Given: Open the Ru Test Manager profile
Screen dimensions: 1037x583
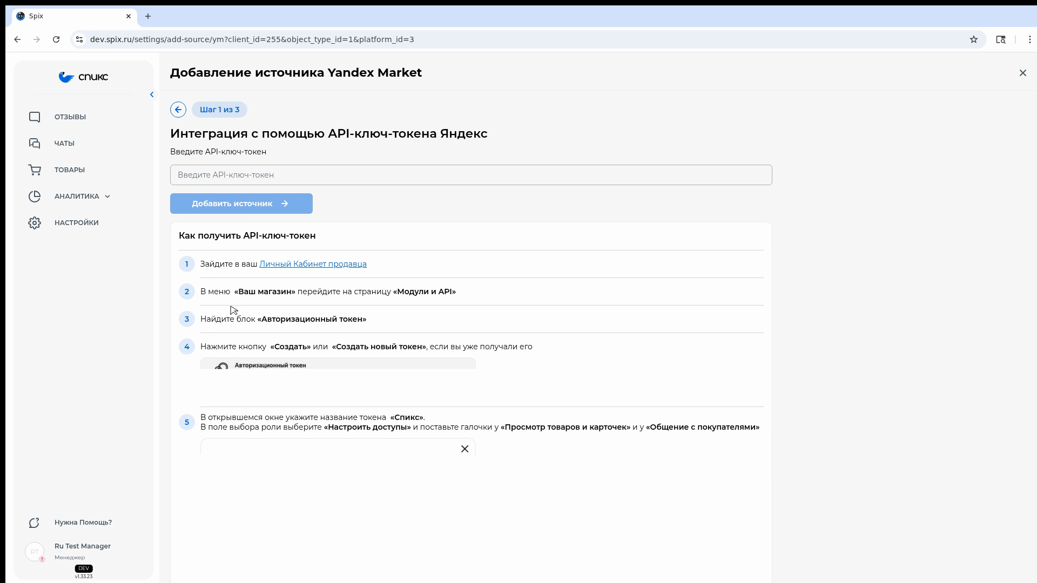Looking at the screenshot, I should tap(83, 546).
